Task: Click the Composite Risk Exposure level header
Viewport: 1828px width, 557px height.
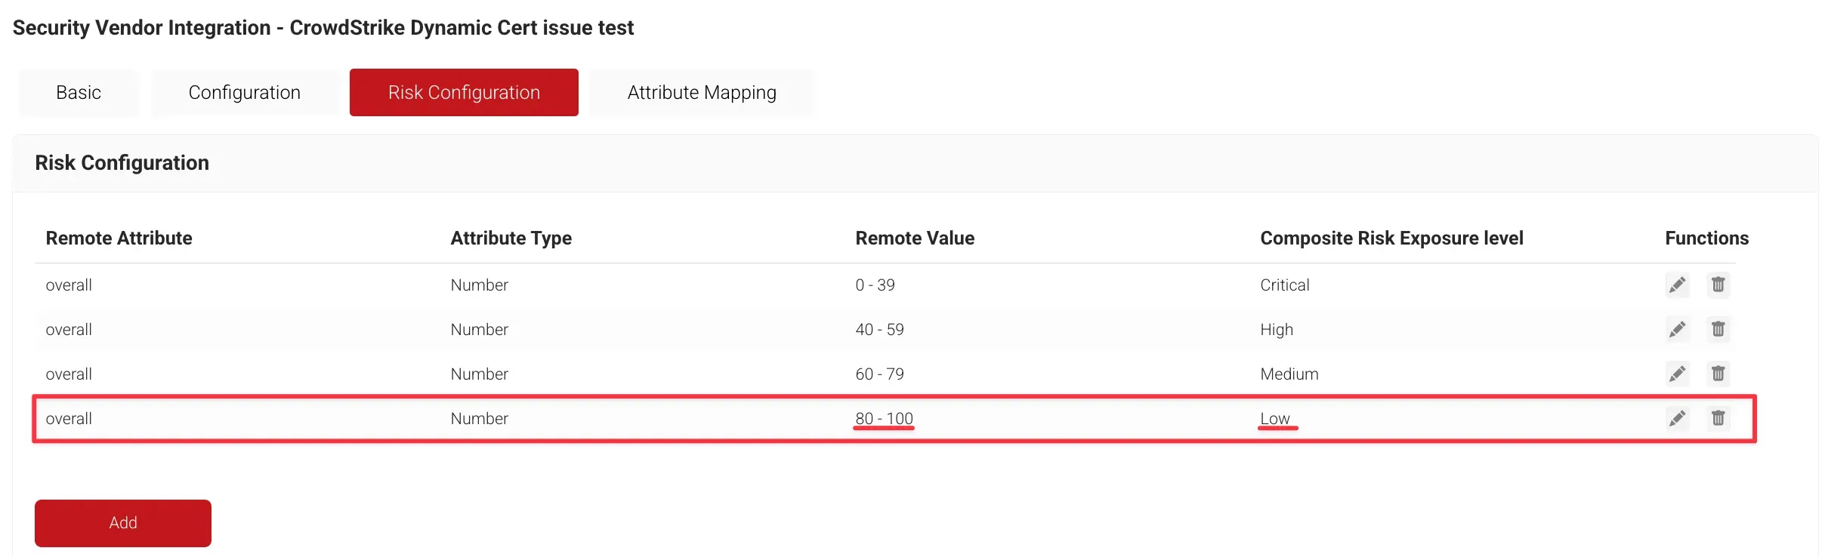Action: [x=1391, y=238]
